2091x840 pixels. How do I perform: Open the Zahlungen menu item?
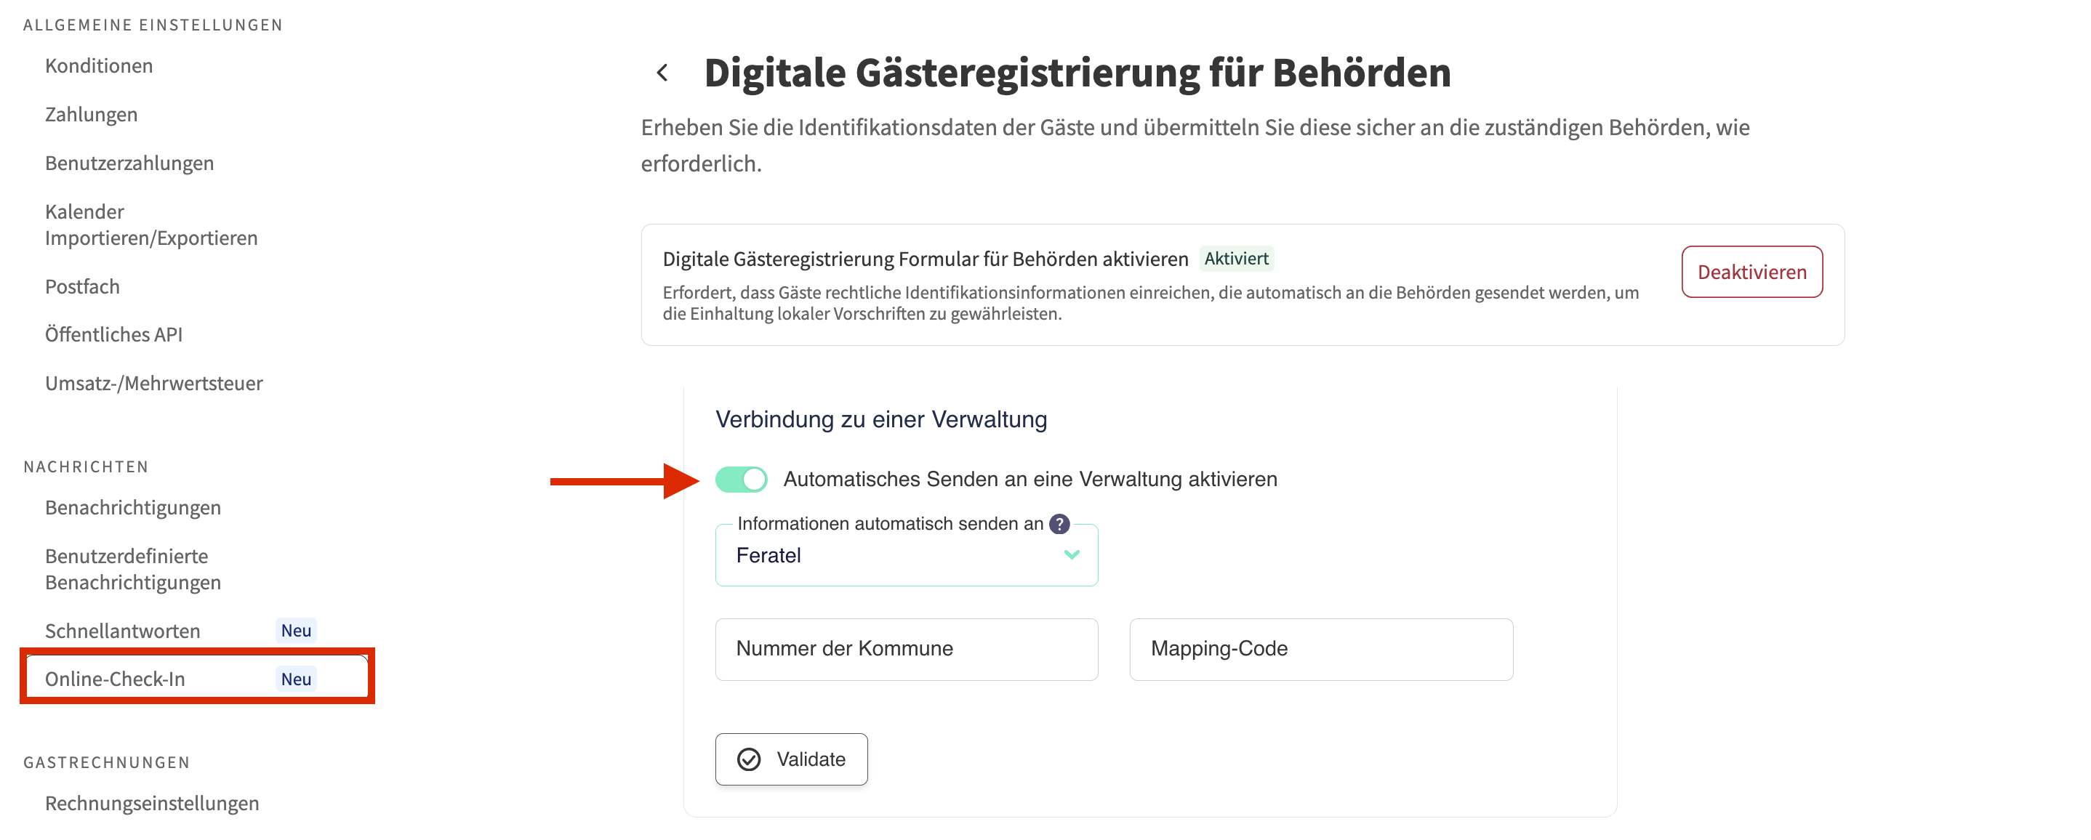(x=91, y=114)
